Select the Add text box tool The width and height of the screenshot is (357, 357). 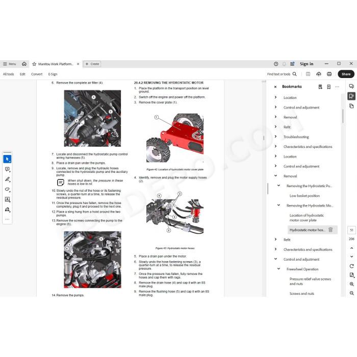(7, 199)
